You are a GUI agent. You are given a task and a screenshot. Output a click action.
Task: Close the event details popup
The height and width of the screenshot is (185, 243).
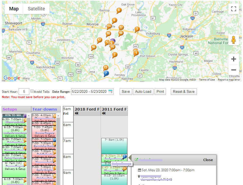(208, 160)
